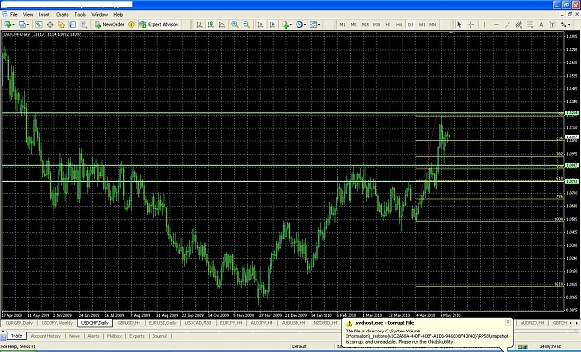The height and width of the screenshot is (352, 581).
Task: Toggle the Expert Advisors button
Action: tap(159, 24)
